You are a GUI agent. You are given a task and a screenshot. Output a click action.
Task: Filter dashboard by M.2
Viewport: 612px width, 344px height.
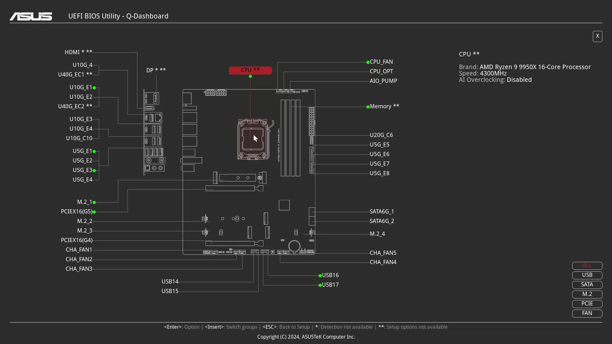tap(587, 294)
